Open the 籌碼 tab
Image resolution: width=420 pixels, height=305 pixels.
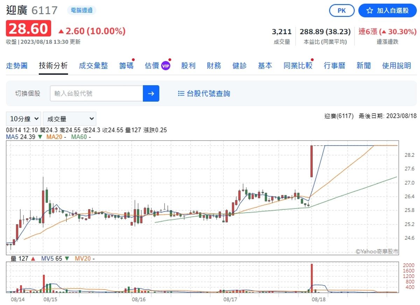(126, 65)
